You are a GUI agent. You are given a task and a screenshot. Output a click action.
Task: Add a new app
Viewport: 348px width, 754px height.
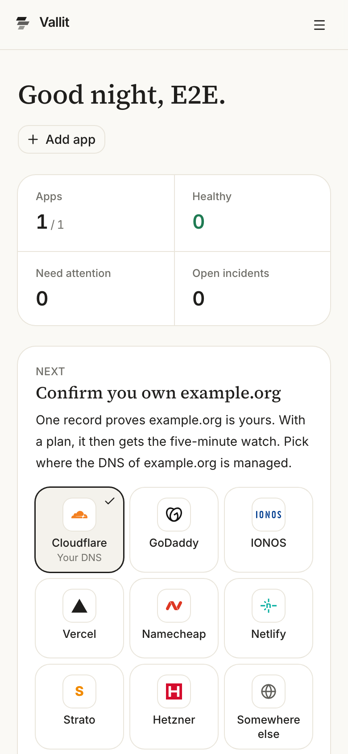pos(62,139)
